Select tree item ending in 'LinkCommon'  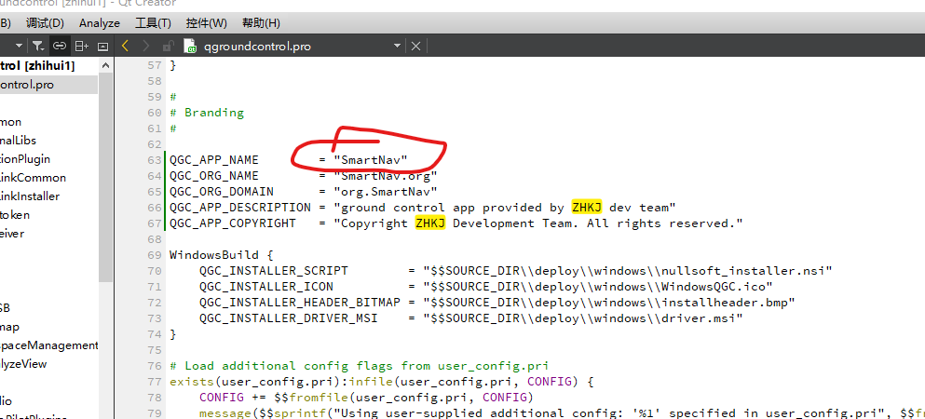[33, 178]
